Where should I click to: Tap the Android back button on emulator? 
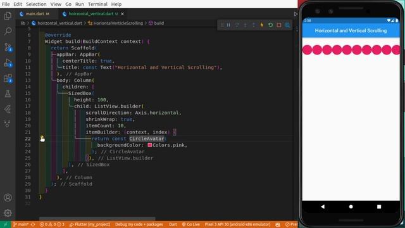pyautogui.click(x=323, y=206)
